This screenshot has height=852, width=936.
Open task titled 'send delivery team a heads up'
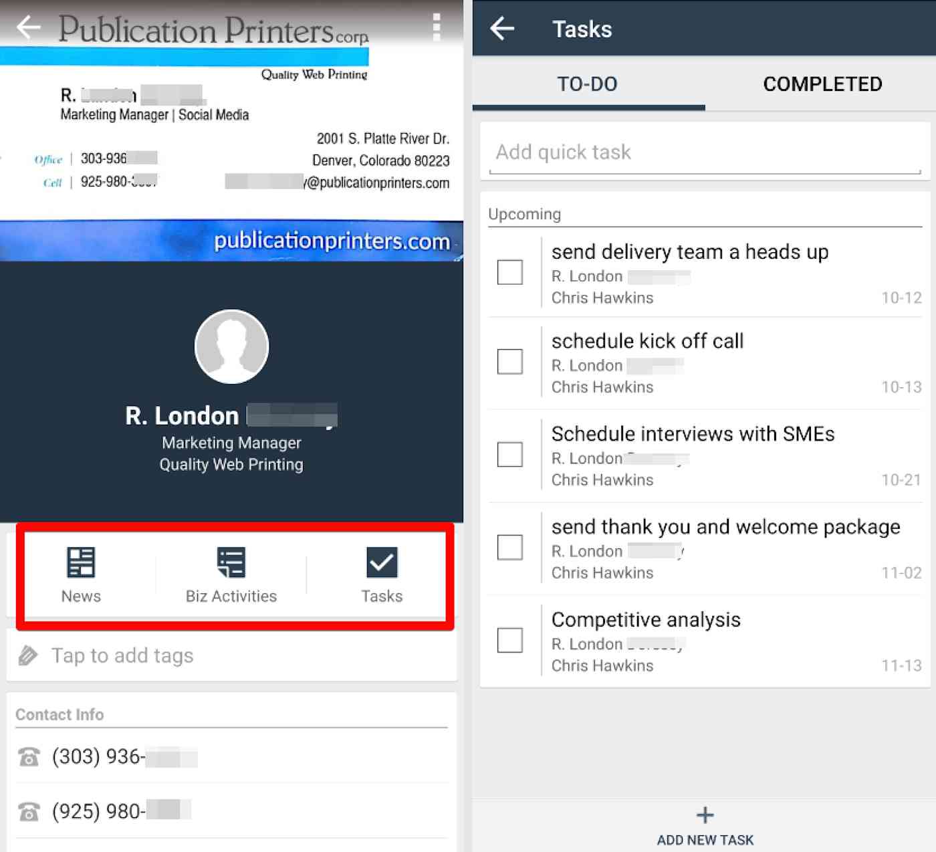point(689,251)
